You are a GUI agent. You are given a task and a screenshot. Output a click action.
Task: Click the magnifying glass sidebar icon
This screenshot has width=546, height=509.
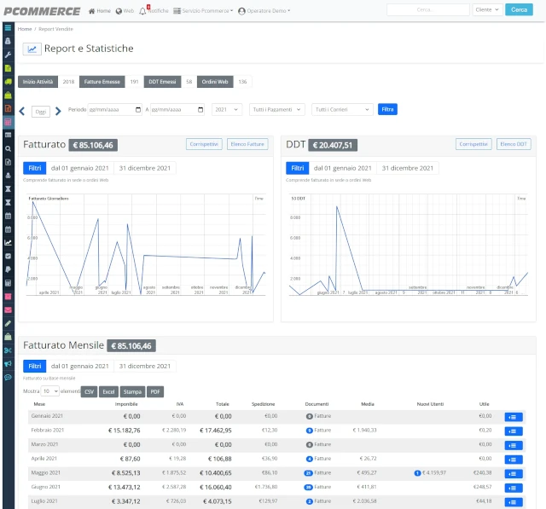point(8,149)
